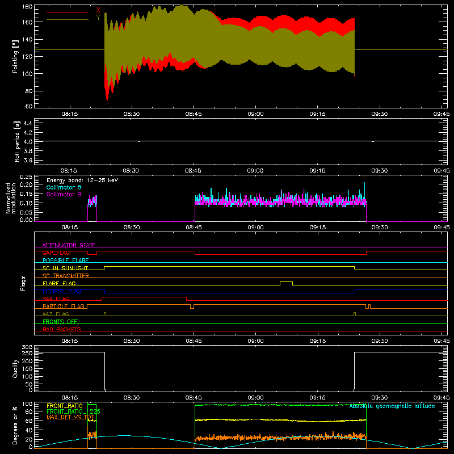Image resolution: width=454 pixels, height=454 pixels.
Task: Click the PARTICLE_FLAG label
Action: pos(64,306)
